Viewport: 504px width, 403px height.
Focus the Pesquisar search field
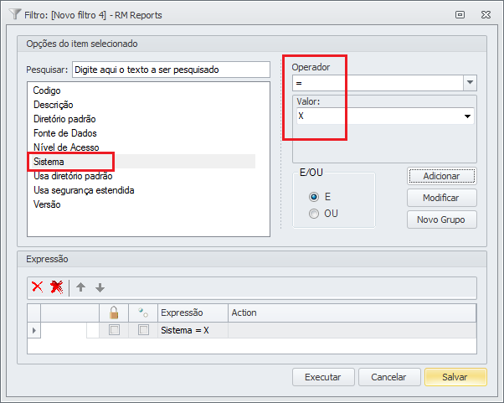[x=171, y=70]
